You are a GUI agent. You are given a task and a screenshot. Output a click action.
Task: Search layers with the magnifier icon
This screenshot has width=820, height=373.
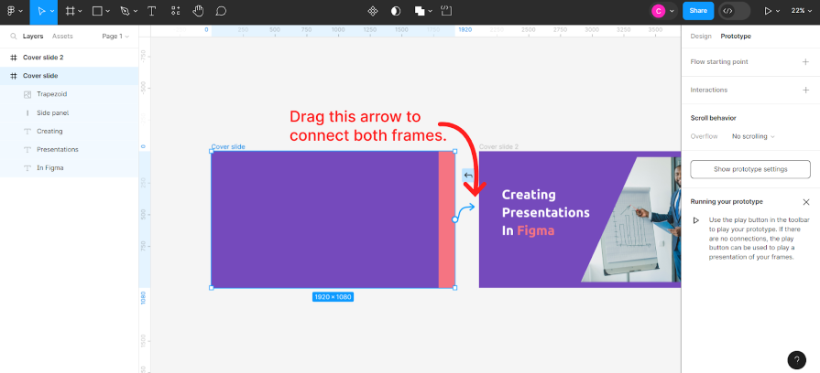click(x=13, y=37)
